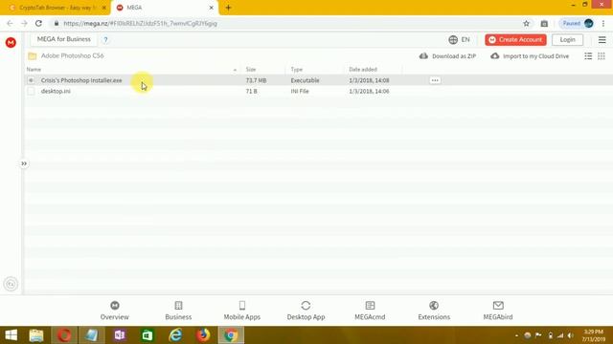The image size is (613, 344).
Task: Select the MEGA browser tab
Action: (x=164, y=8)
